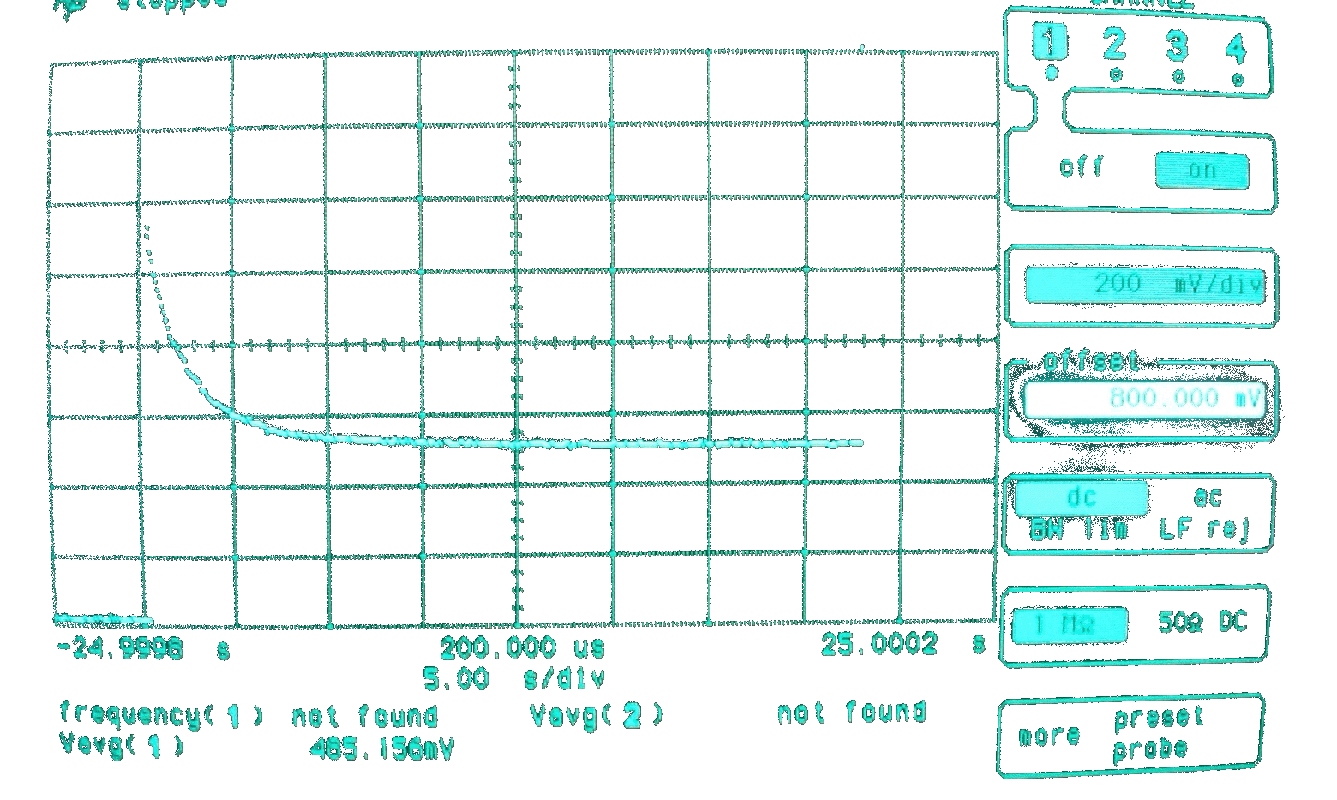The height and width of the screenshot is (800, 1337).
Task: Turn the channel display off
Action: coord(1082,166)
